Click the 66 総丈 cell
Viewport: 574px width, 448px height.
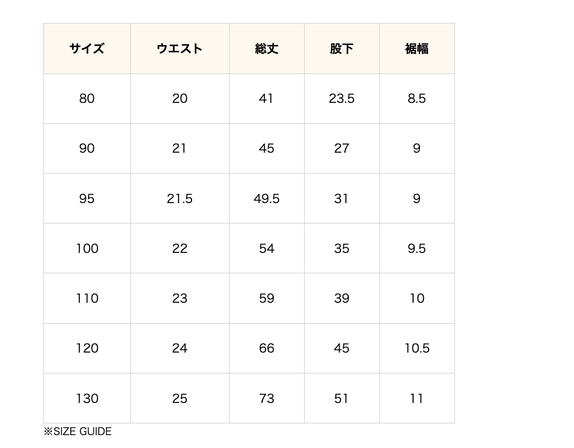267,348
